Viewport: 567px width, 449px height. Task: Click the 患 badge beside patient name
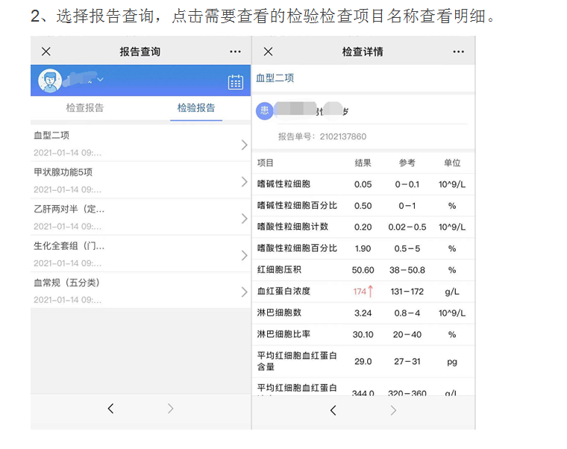point(264,111)
